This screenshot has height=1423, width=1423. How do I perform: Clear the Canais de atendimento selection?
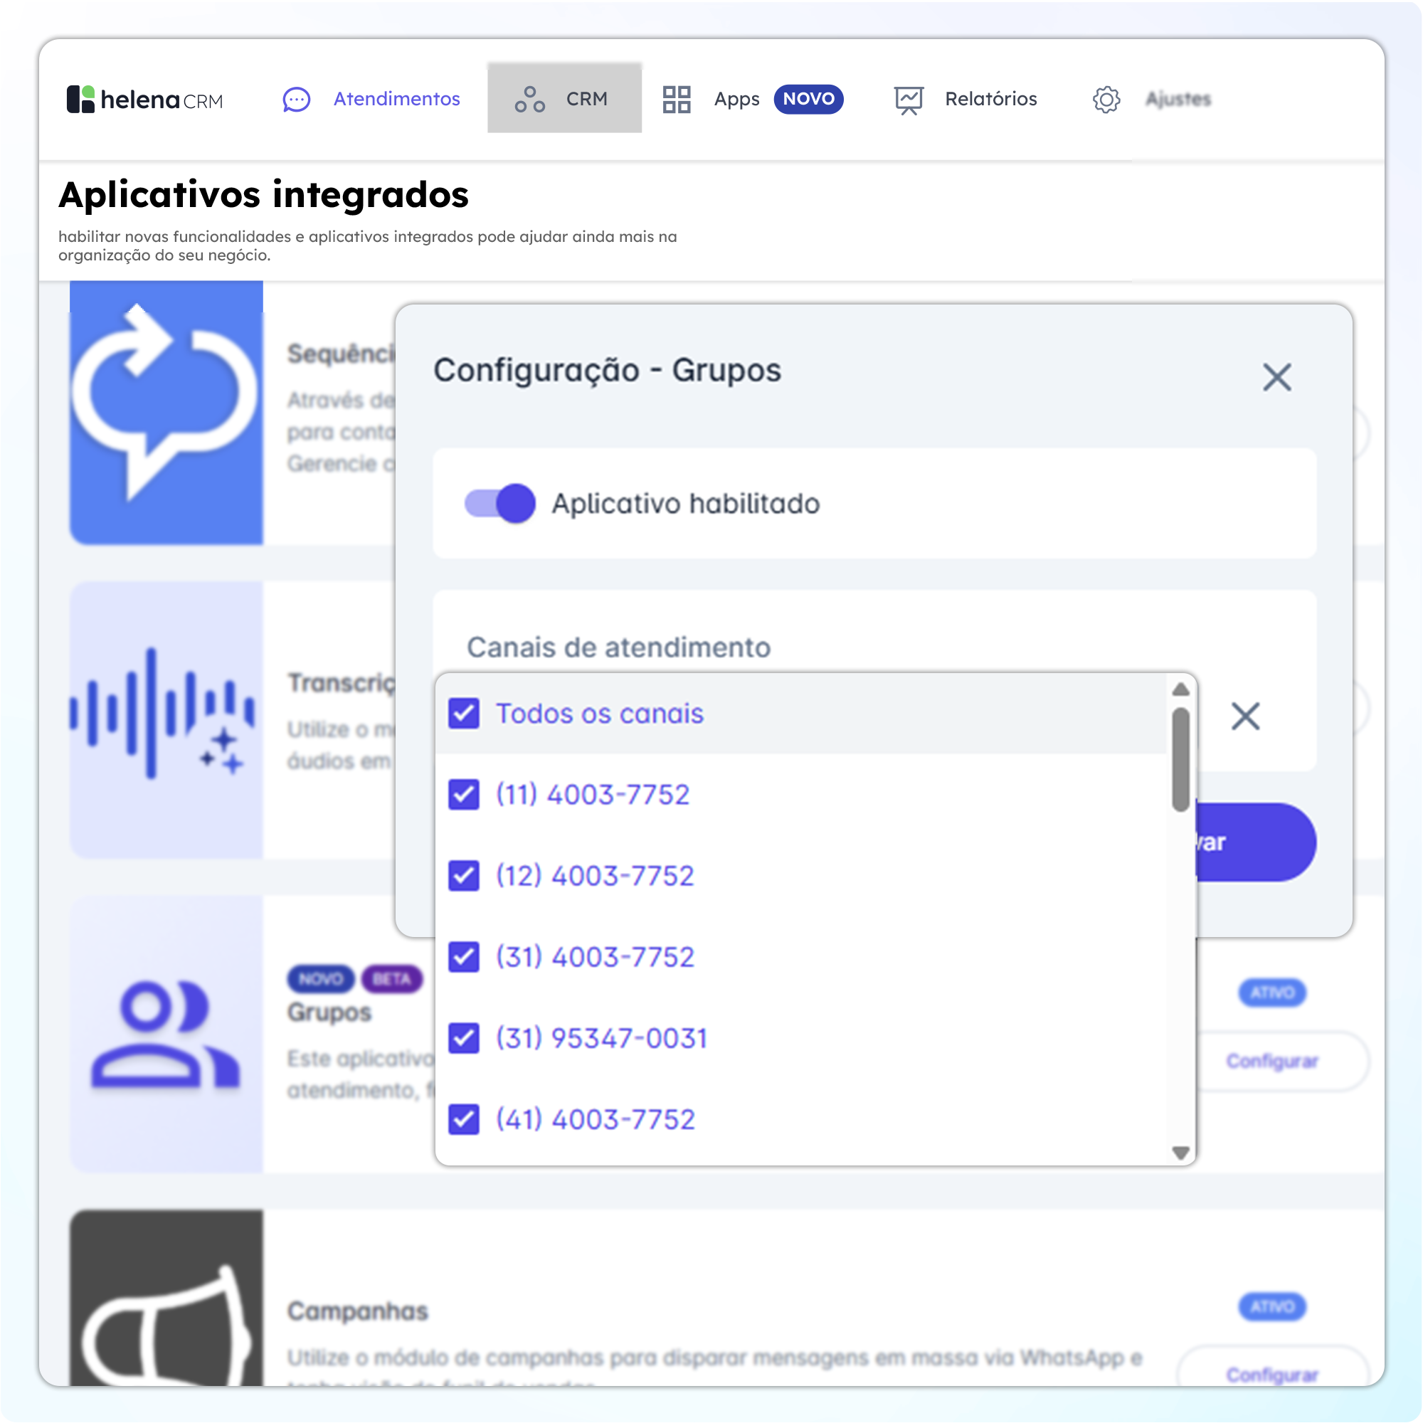click(1244, 716)
